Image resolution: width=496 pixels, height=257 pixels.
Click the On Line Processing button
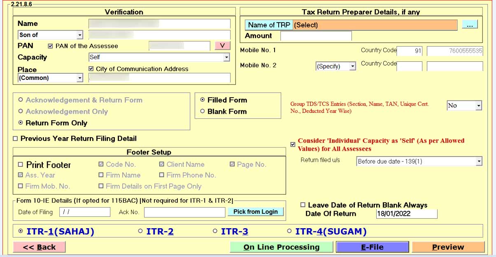click(281, 247)
